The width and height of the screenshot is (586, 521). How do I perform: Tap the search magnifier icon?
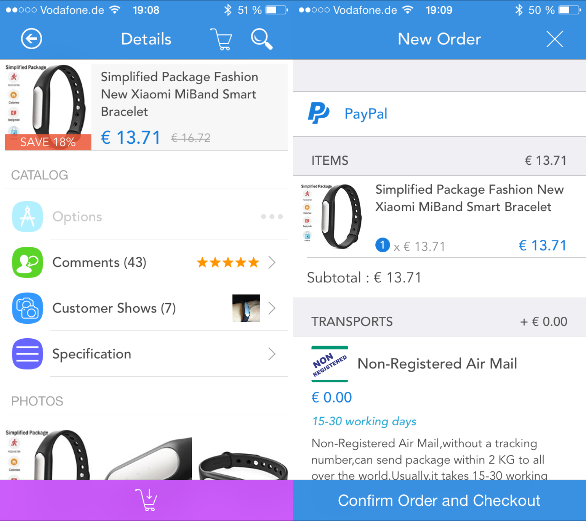click(261, 39)
